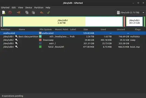Click the '746.69 GiB' unused cell

(x=124, y=37)
